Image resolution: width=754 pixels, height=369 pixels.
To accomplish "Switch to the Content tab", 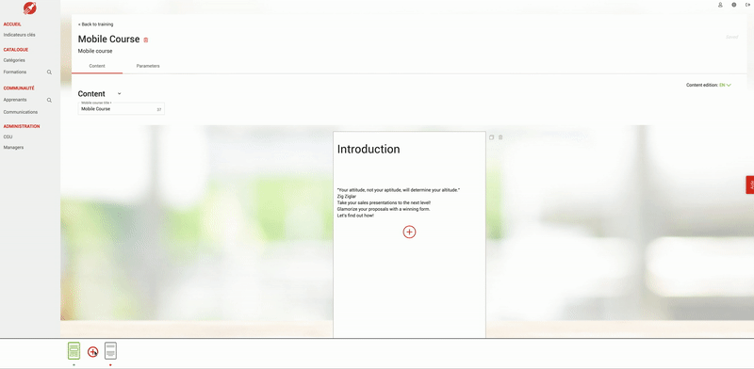I will click(97, 66).
